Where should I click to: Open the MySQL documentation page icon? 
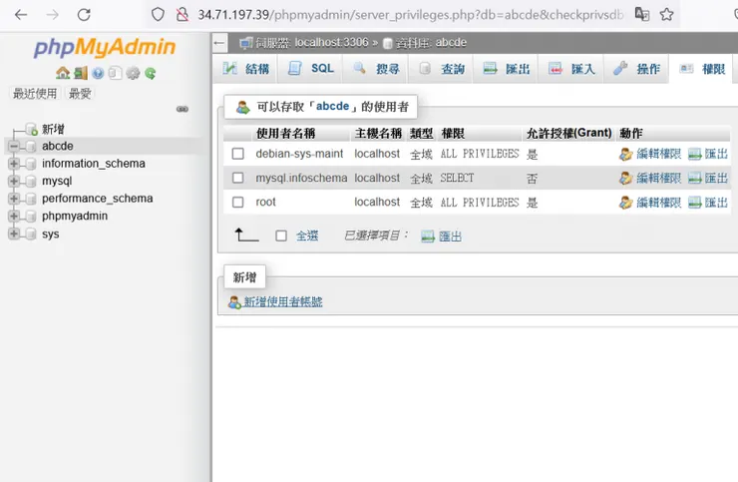[115, 73]
